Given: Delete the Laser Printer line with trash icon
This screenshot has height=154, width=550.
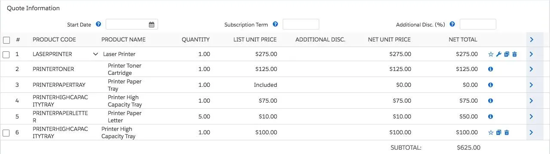Looking at the screenshot, I should (x=515, y=54).
